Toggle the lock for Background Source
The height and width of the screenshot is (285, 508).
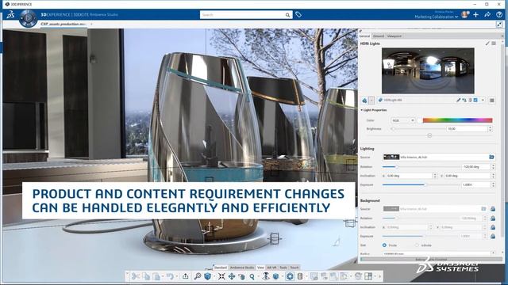[x=493, y=209]
